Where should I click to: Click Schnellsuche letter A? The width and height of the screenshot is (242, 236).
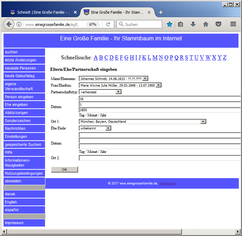click(96, 58)
